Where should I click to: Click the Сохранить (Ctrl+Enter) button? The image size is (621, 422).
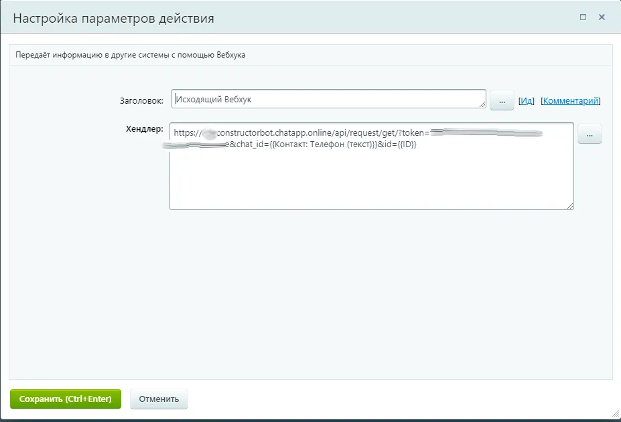[66, 399]
